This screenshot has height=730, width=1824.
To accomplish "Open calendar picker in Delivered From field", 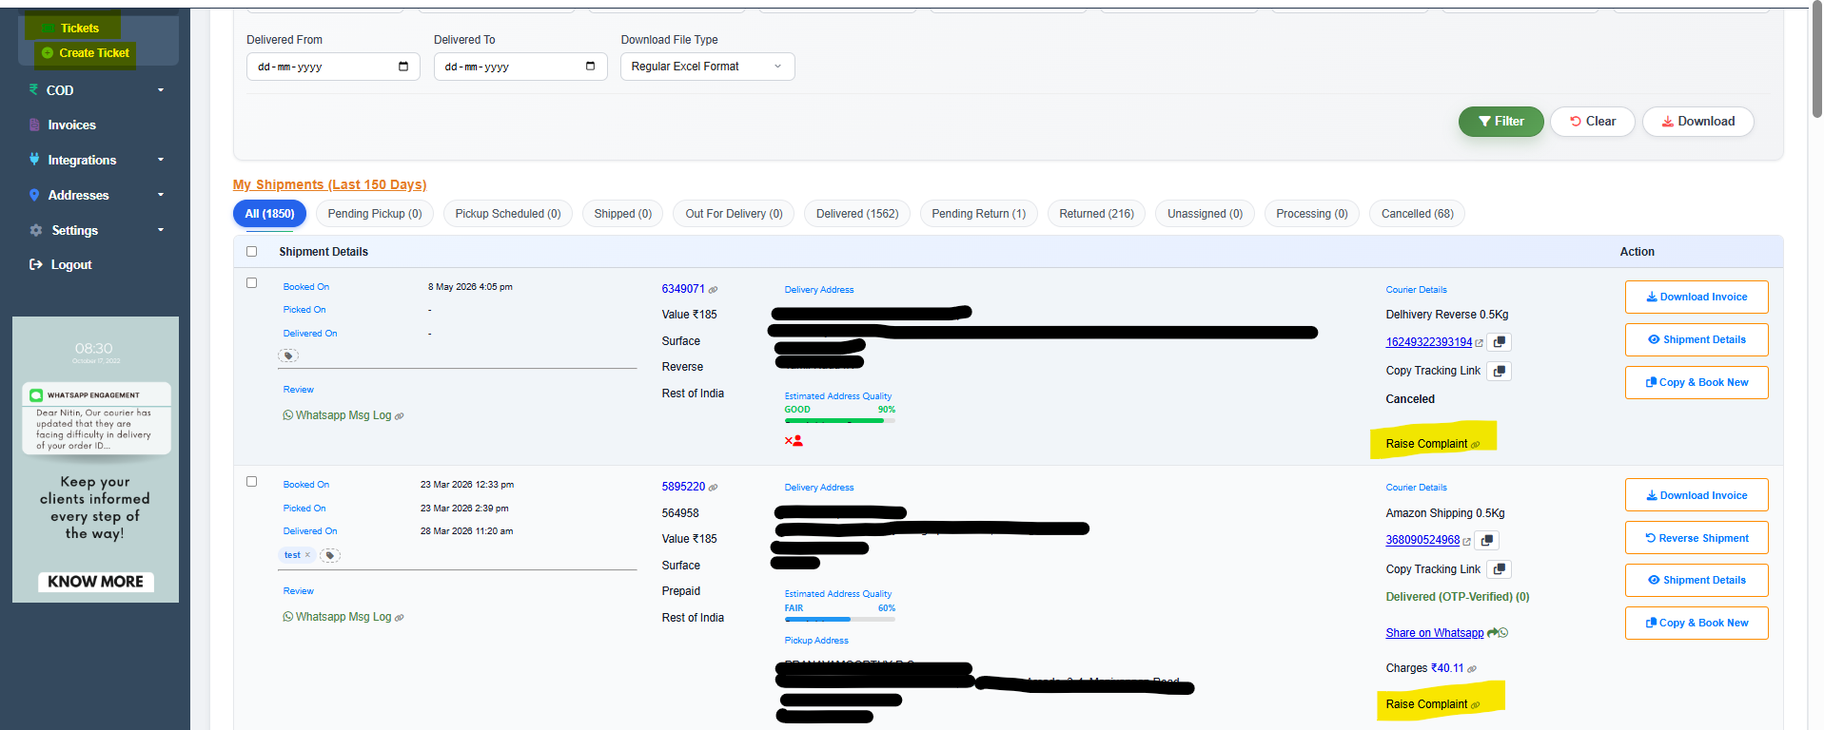I will (x=403, y=67).
